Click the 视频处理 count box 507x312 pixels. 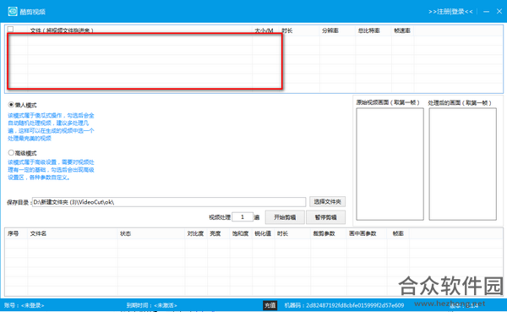click(243, 216)
